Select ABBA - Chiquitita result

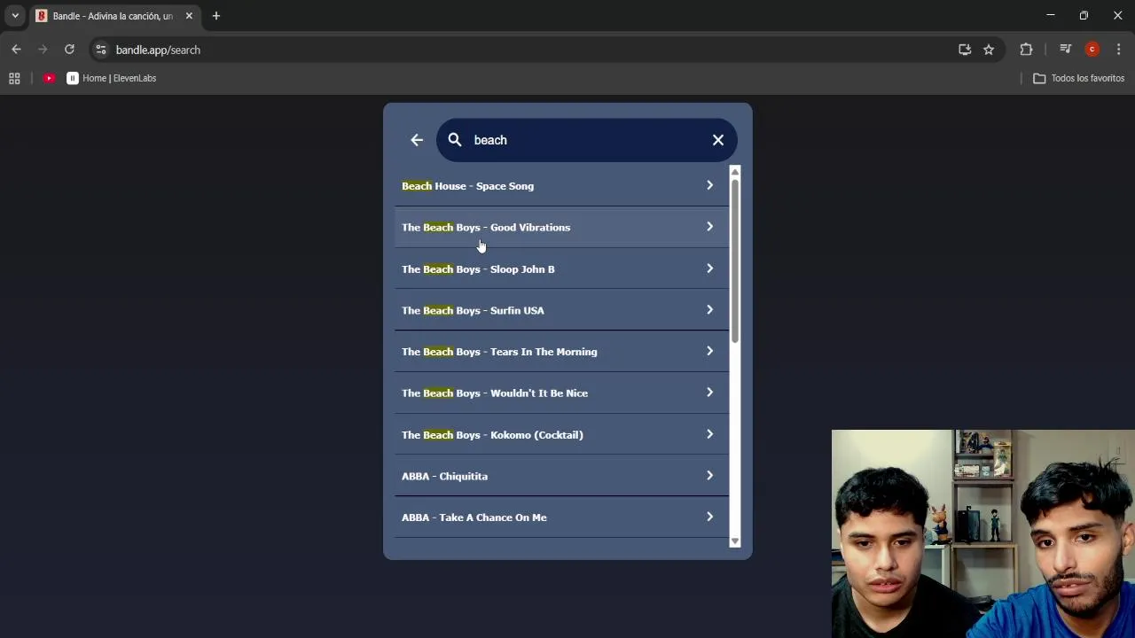561,476
